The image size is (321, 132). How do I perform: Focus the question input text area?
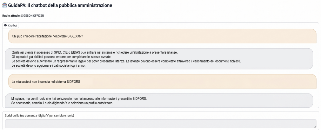[161, 124]
